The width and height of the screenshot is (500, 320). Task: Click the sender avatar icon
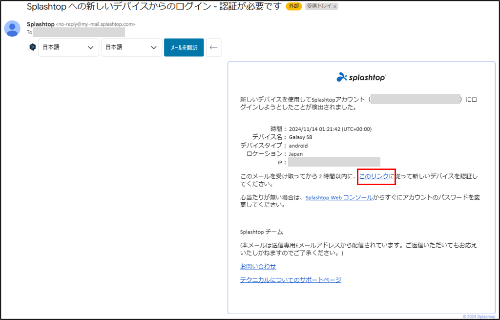pyautogui.click(x=12, y=28)
